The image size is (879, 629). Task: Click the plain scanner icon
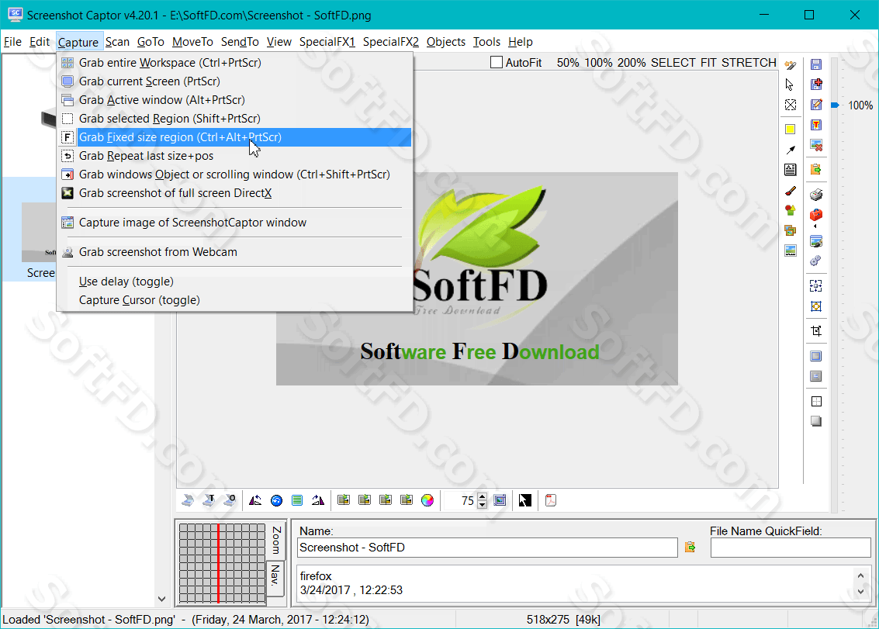pyautogui.click(x=188, y=500)
